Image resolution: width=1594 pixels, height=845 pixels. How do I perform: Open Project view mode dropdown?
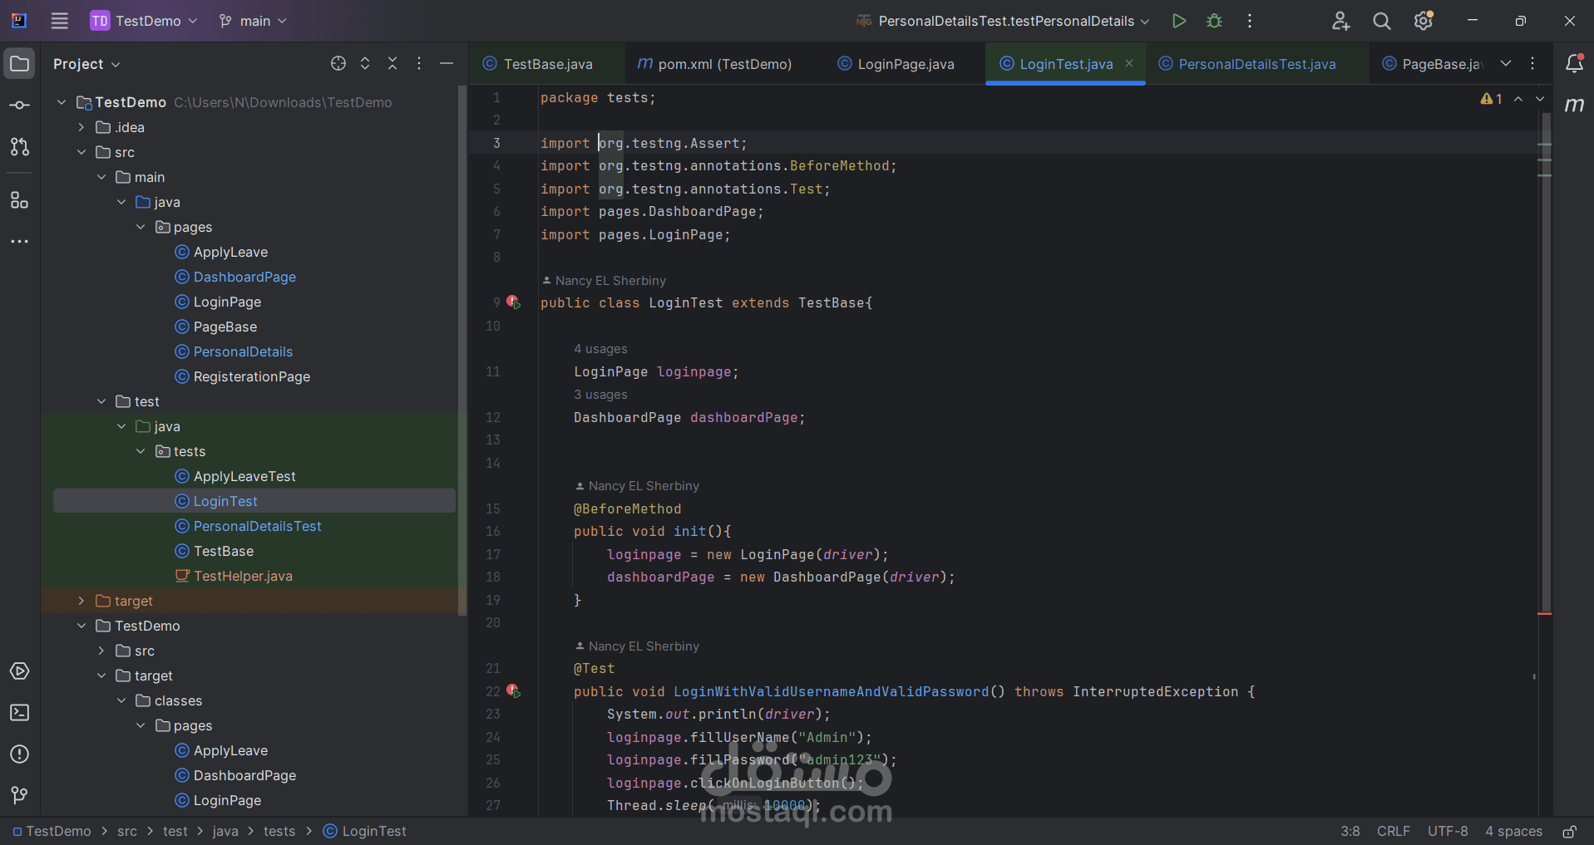pos(86,64)
